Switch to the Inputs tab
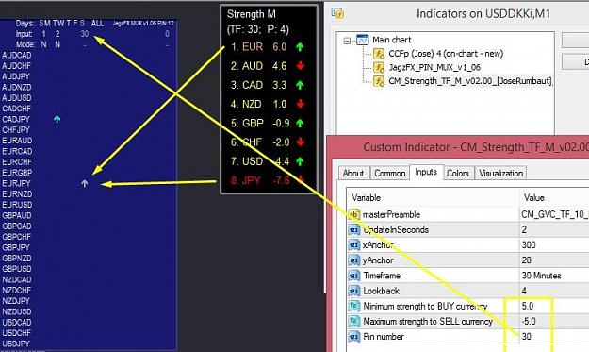 (x=426, y=172)
